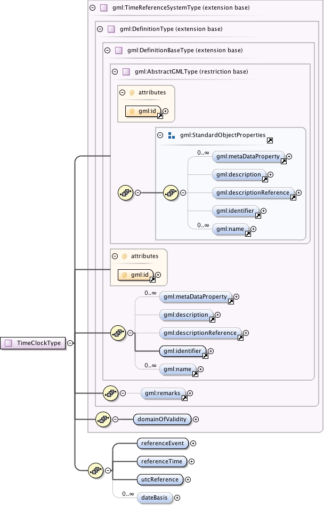Collapse gml:StandardObjectProperties group

(160, 135)
